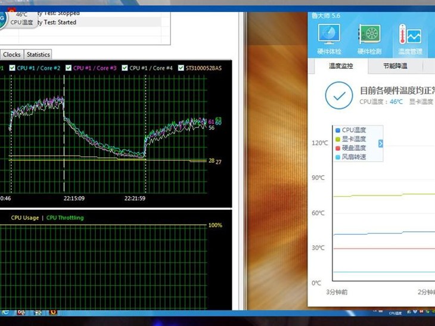Click the 目前各硬件温度均正常 status heading
Image resolution: width=435 pixels, height=326 pixels.
coord(397,91)
